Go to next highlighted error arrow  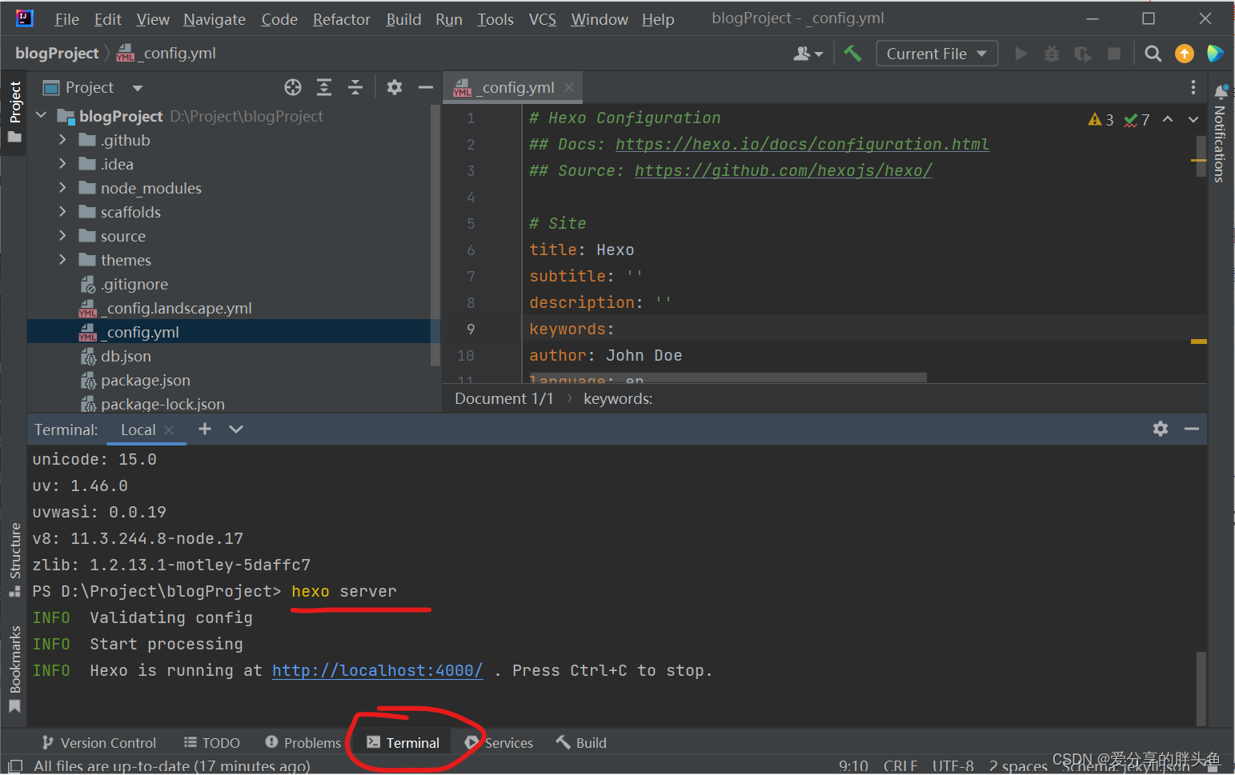pos(1193,119)
